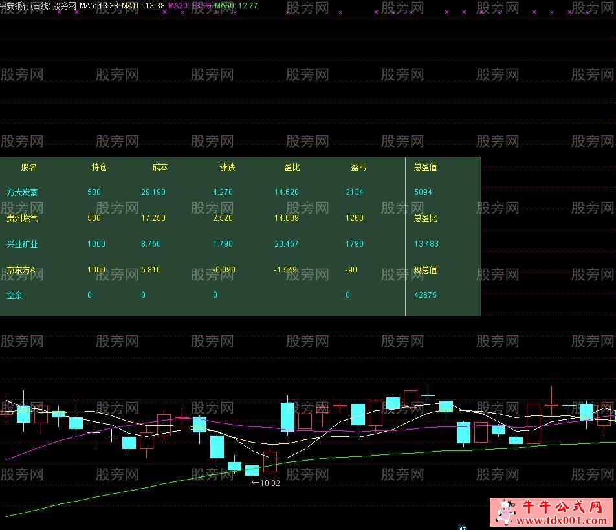Select the 方大炭素 stock row name

click(22, 192)
